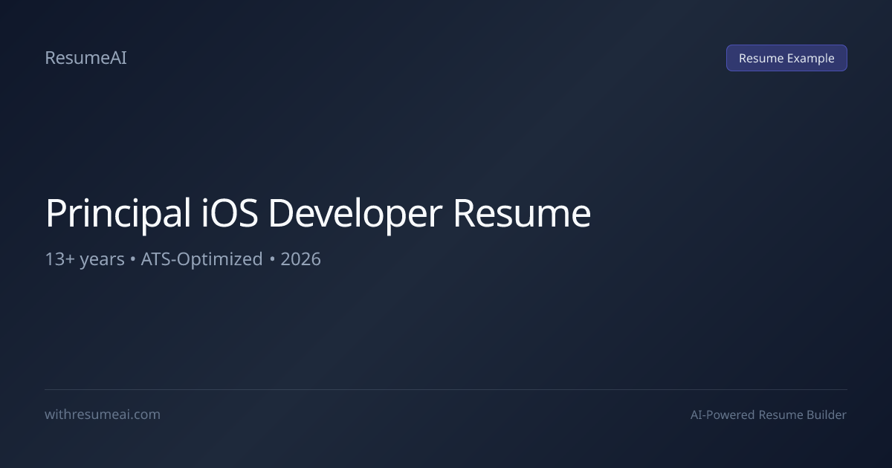The image size is (892, 468).
Task: Click the AI letters in ResumeAI logo
Action: coord(119,58)
